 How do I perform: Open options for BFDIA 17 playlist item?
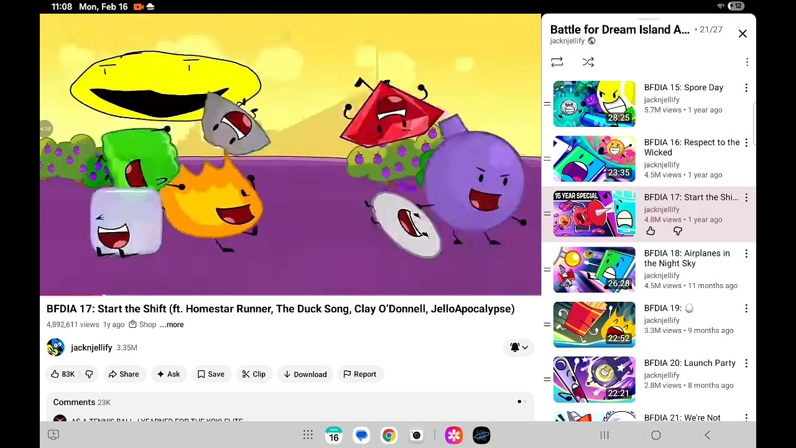pyautogui.click(x=746, y=197)
